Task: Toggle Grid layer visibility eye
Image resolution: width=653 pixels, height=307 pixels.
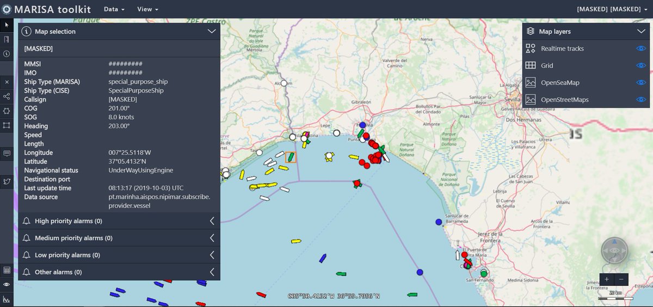Action: [x=641, y=65]
